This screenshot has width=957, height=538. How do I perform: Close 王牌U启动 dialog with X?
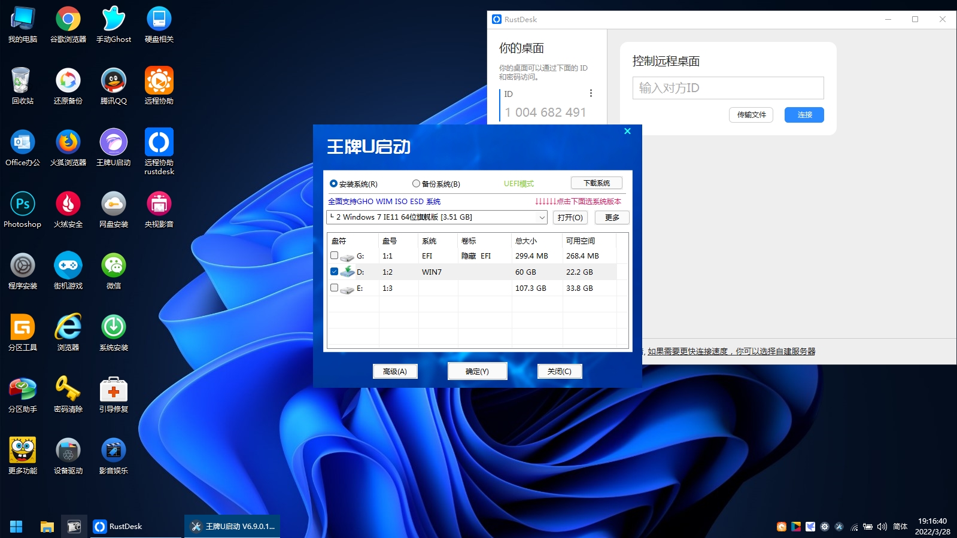coord(627,131)
